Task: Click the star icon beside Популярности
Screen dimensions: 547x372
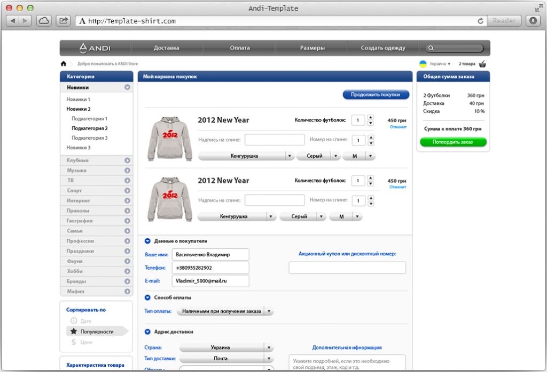Action: pyautogui.click(x=74, y=331)
